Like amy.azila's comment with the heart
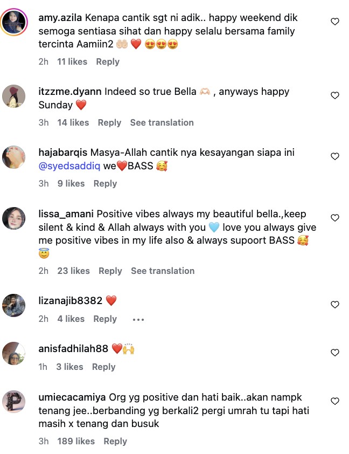Viewport: 349px width, 454px height. click(334, 22)
